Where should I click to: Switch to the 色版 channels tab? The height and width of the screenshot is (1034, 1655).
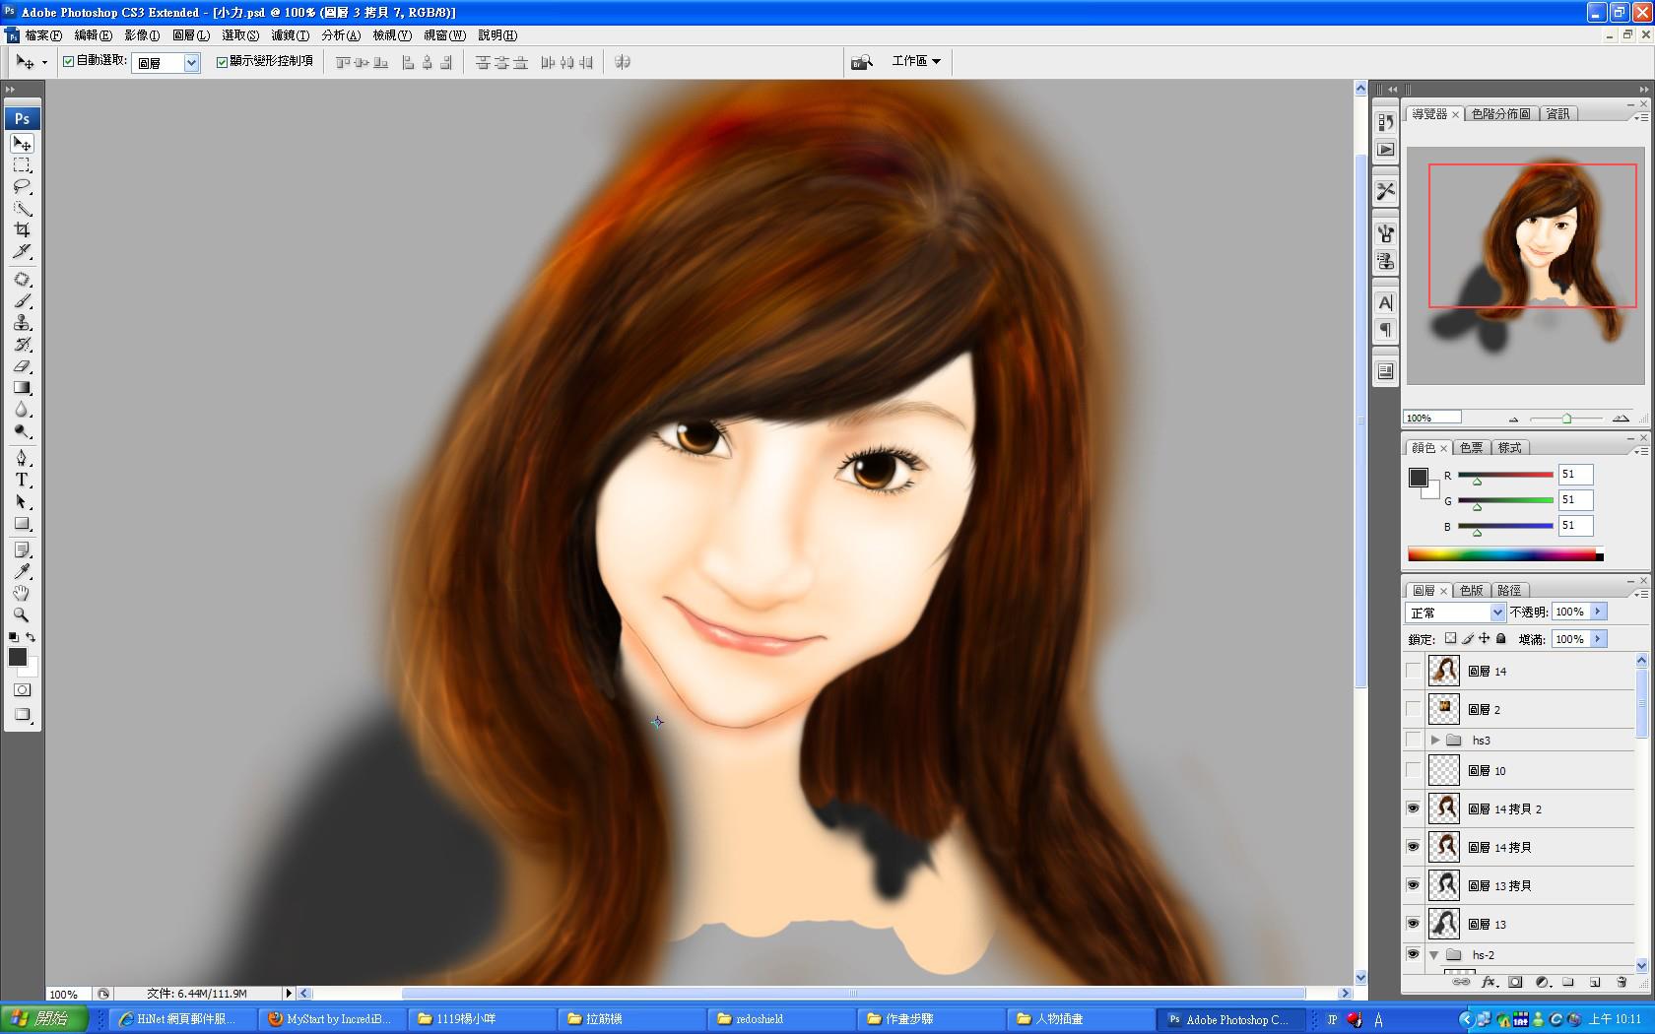pyautogui.click(x=1471, y=591)
